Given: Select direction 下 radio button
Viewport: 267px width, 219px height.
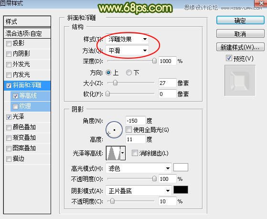Looking at the screenshot, I should coord(129,73).
